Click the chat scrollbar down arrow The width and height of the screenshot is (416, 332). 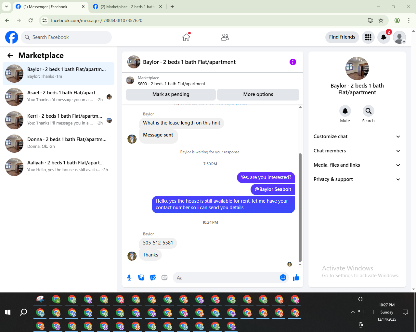coord(300,265)
